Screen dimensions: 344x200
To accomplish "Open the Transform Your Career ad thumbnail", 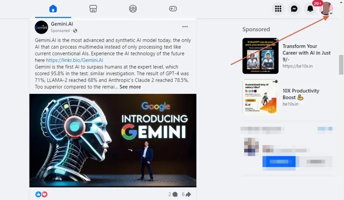I will (260, 56).
